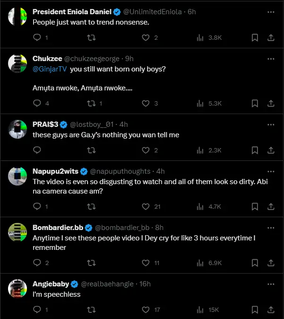The image size is (284, 319).
Task: Share Chukzee's tweet
Action: pyautogui.click(x=271, y=103)
